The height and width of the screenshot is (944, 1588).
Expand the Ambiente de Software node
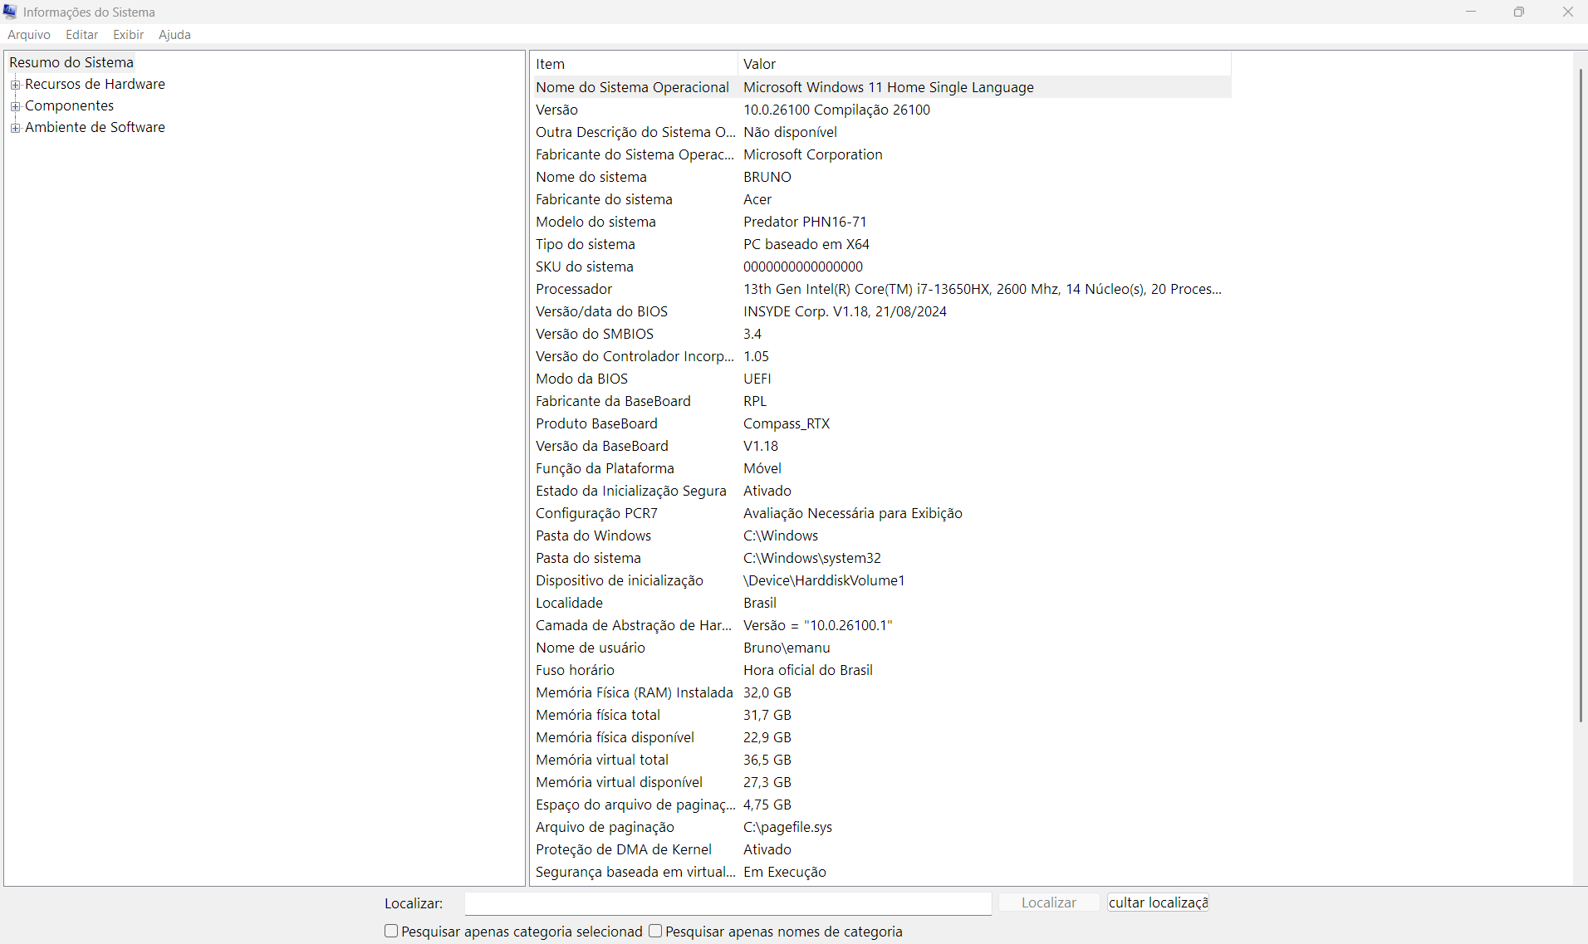pos(15,128)
